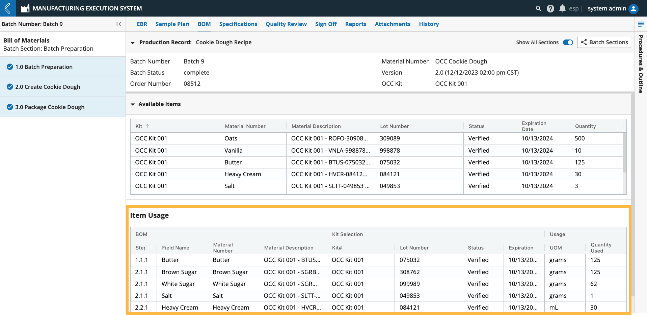Open notifications bell icon
The width and height of the screenshot is (647, 315).
tap(562, 8)
